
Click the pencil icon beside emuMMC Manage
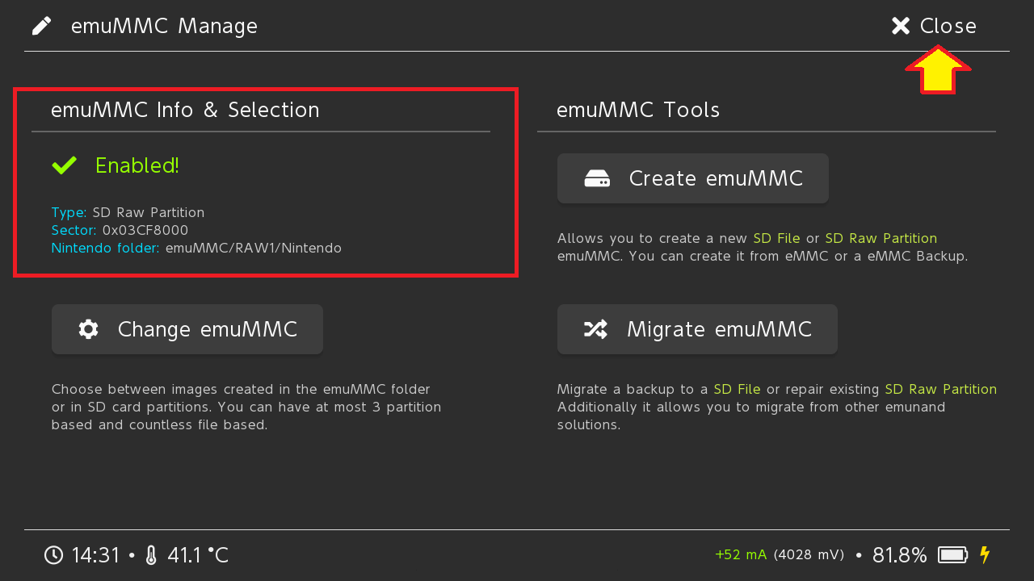coord(41,26)
